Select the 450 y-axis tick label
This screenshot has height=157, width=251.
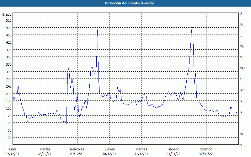pos(9,35)
